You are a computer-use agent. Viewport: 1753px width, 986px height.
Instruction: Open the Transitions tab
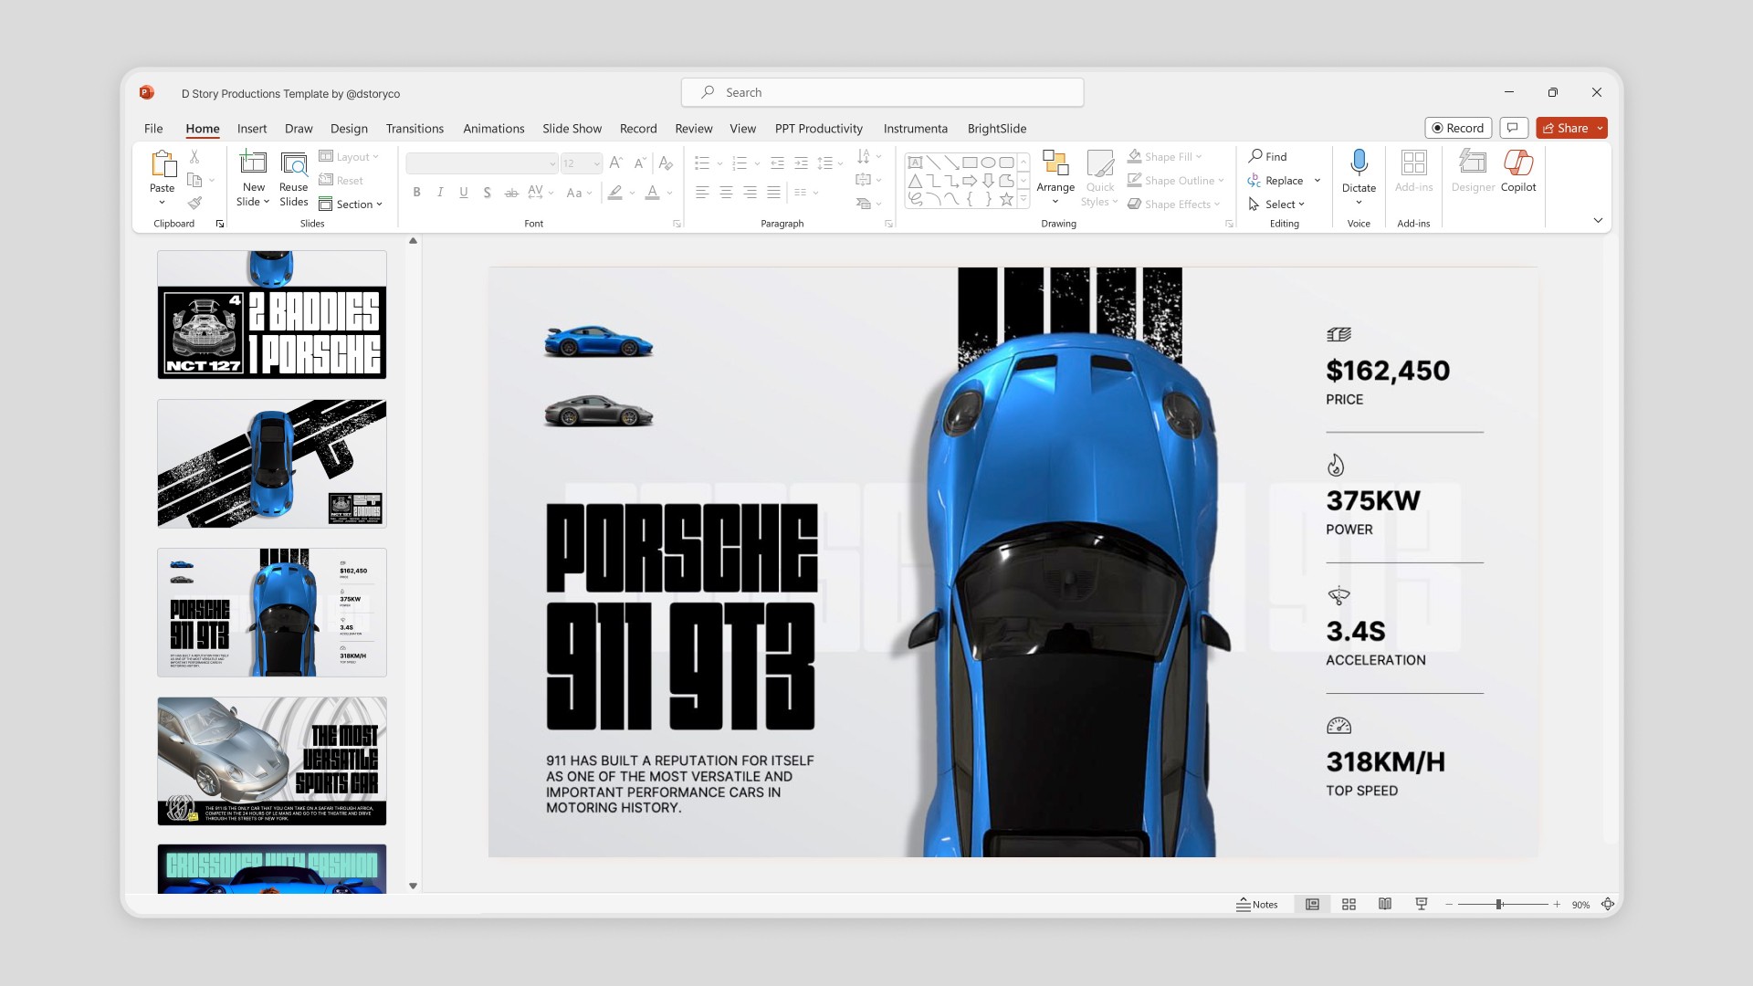415,129
